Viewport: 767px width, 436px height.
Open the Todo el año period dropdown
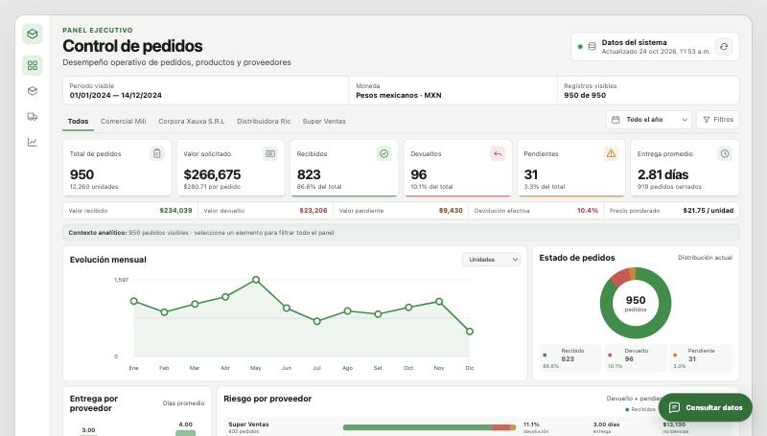tap(649, 120)
